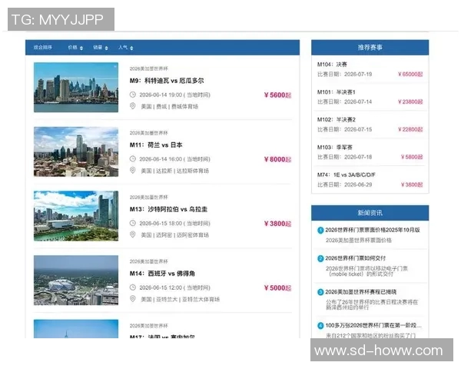Image resolution: width=461 pixels, height=369 pixels.
Task: Click the M9 city skyline thumbnail
Action: pyautogui.click(x=76, y=87)
